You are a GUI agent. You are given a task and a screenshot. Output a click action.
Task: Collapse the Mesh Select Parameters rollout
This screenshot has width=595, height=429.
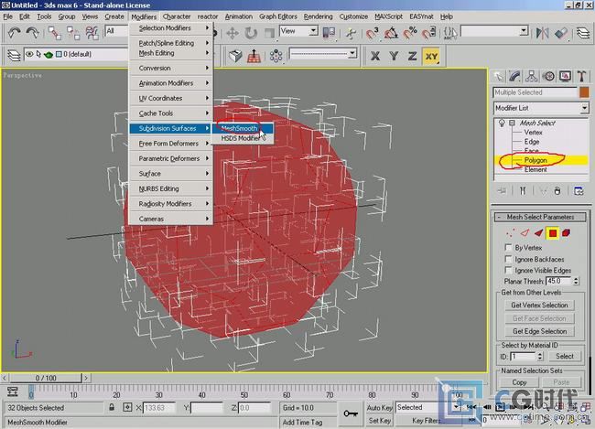coord(540,217)
